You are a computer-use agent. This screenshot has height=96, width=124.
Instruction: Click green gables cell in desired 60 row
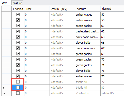pyautogui.click(x=88, y=26)
